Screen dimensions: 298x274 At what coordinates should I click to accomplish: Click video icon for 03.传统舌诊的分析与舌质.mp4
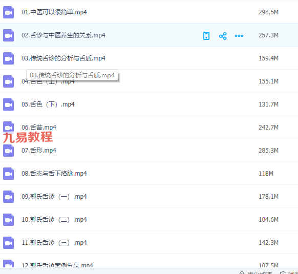[x=8, y=58]
